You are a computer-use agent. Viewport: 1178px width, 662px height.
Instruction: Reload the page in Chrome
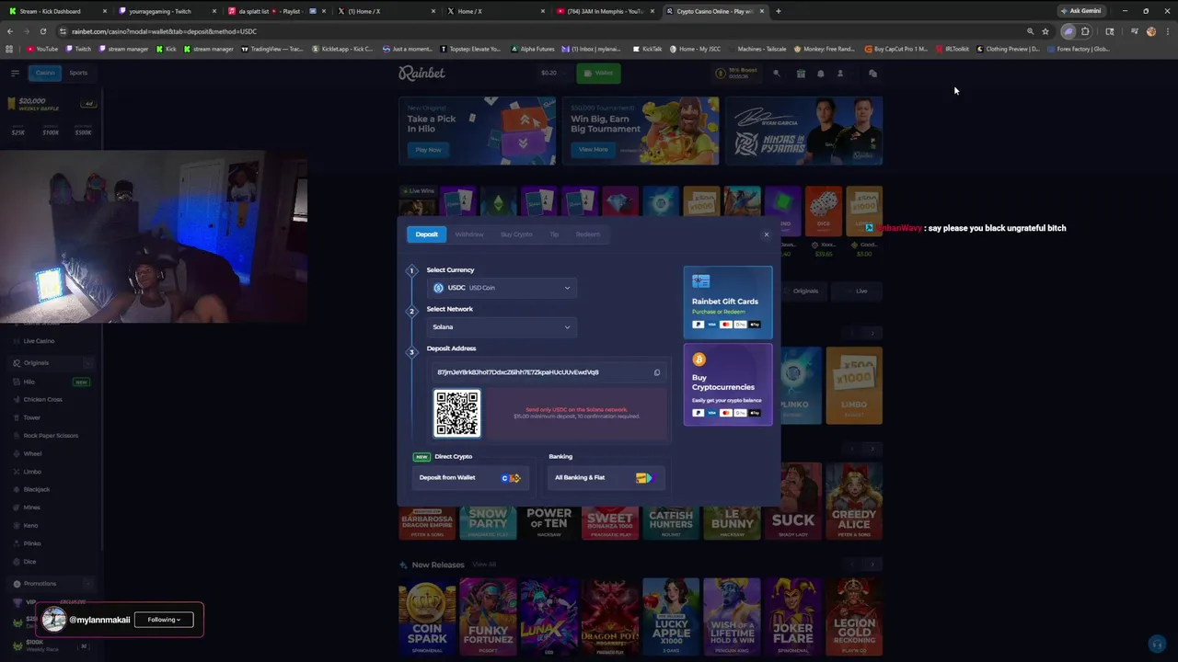click(x=42, y=31)
